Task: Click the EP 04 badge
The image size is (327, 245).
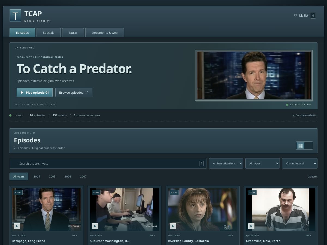Action: 252,192
